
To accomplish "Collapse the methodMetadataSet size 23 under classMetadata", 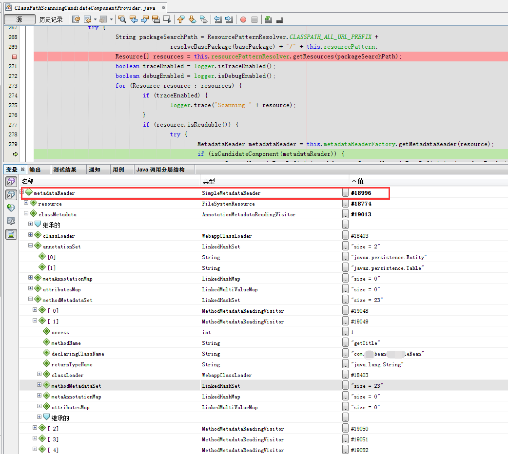I will 30,299.
